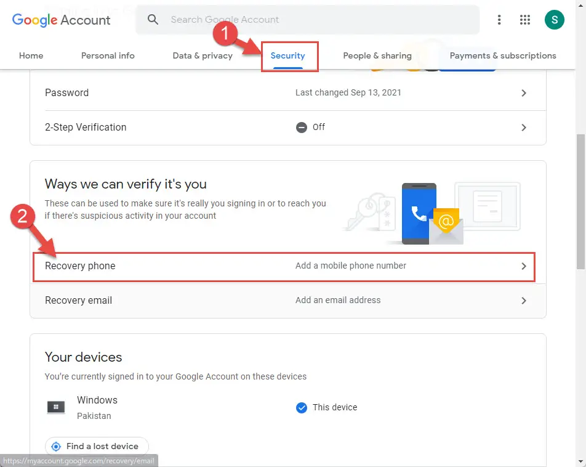Click the Google Account logo
This screenshot has height=467, width=586.
coord(62,20)
